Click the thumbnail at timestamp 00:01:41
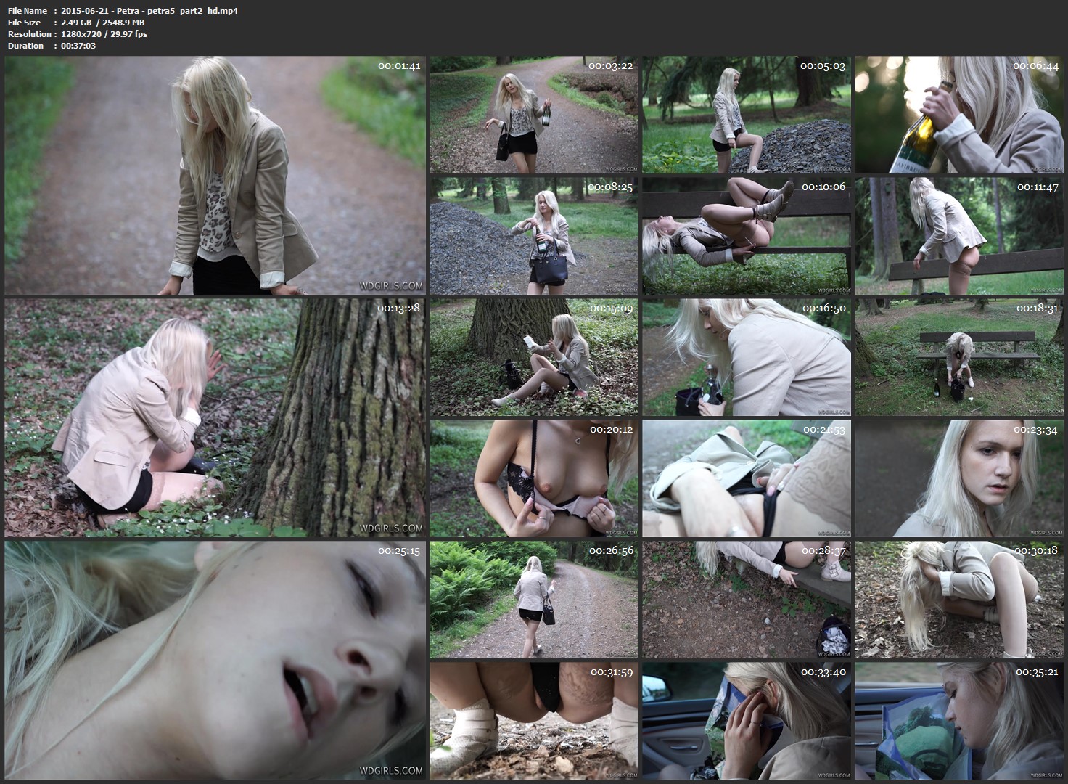The width and height of the screenshot is (1068, 784). coord(215,175)
